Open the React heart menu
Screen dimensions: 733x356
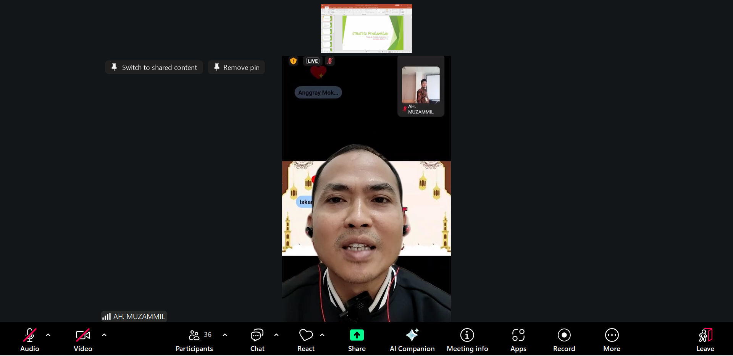[306, 339]
